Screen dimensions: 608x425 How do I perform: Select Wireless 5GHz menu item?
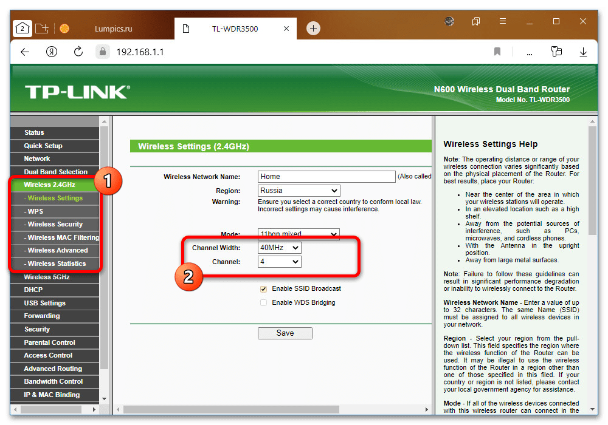[47, 277]
